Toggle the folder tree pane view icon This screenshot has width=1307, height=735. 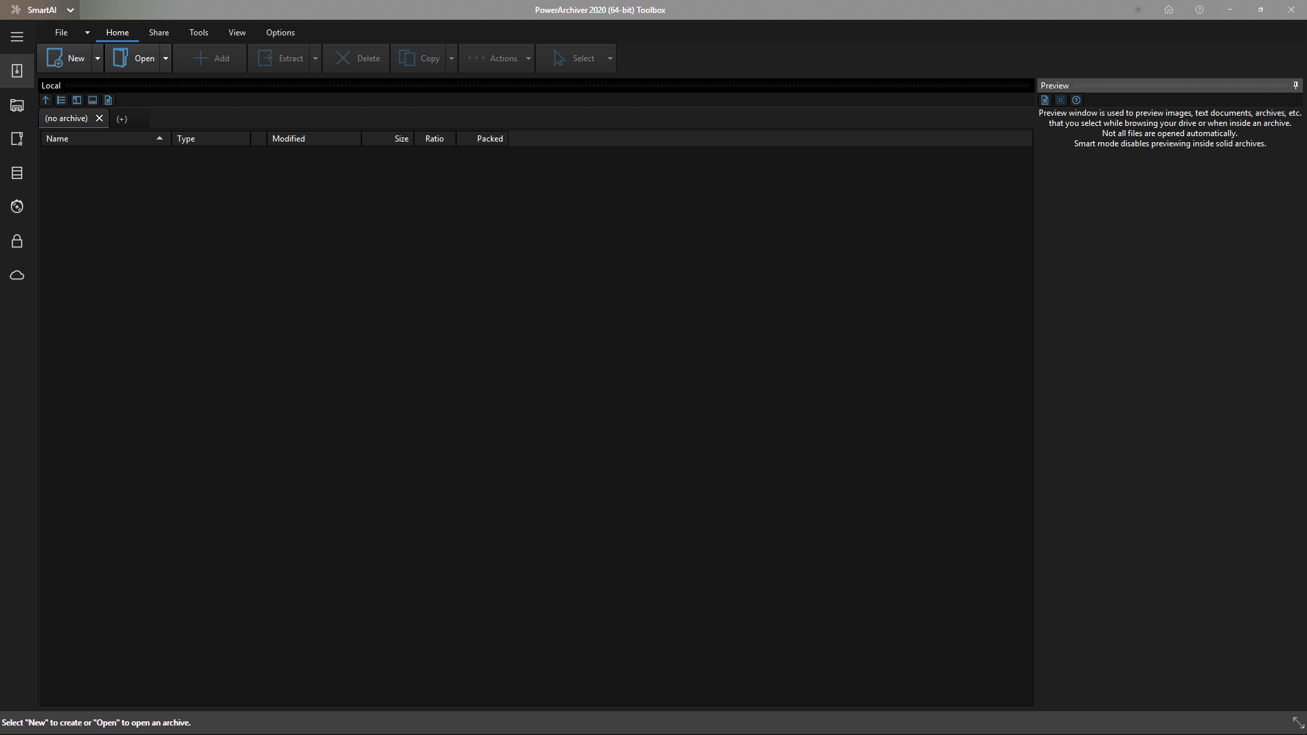[x=77, y=100]
